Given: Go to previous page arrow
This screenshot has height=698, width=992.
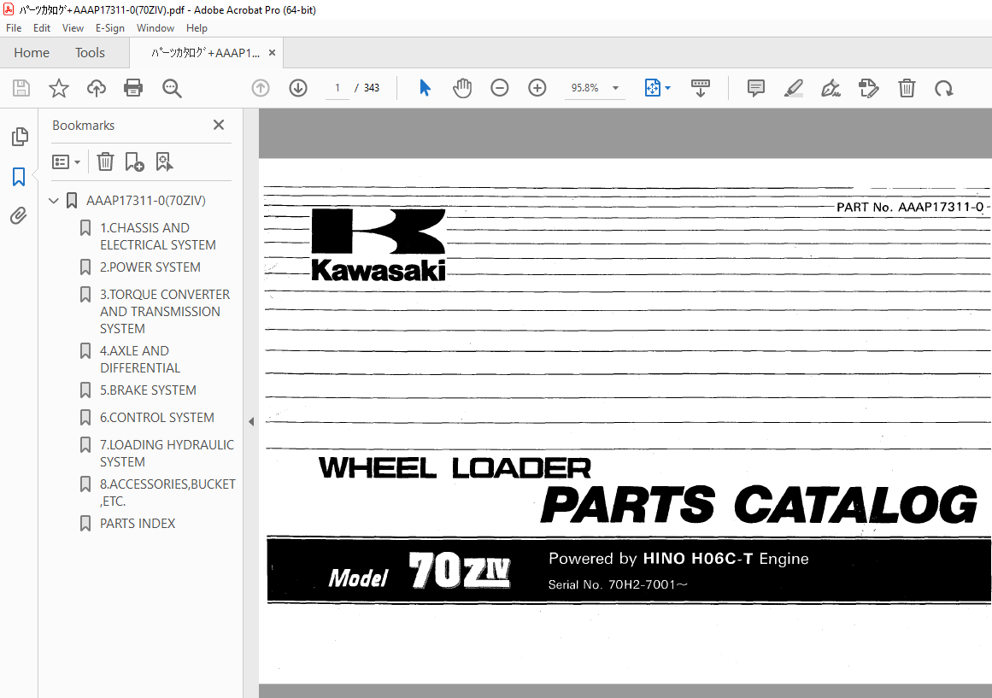Looking at the screenshot, I should click(261, 88).
